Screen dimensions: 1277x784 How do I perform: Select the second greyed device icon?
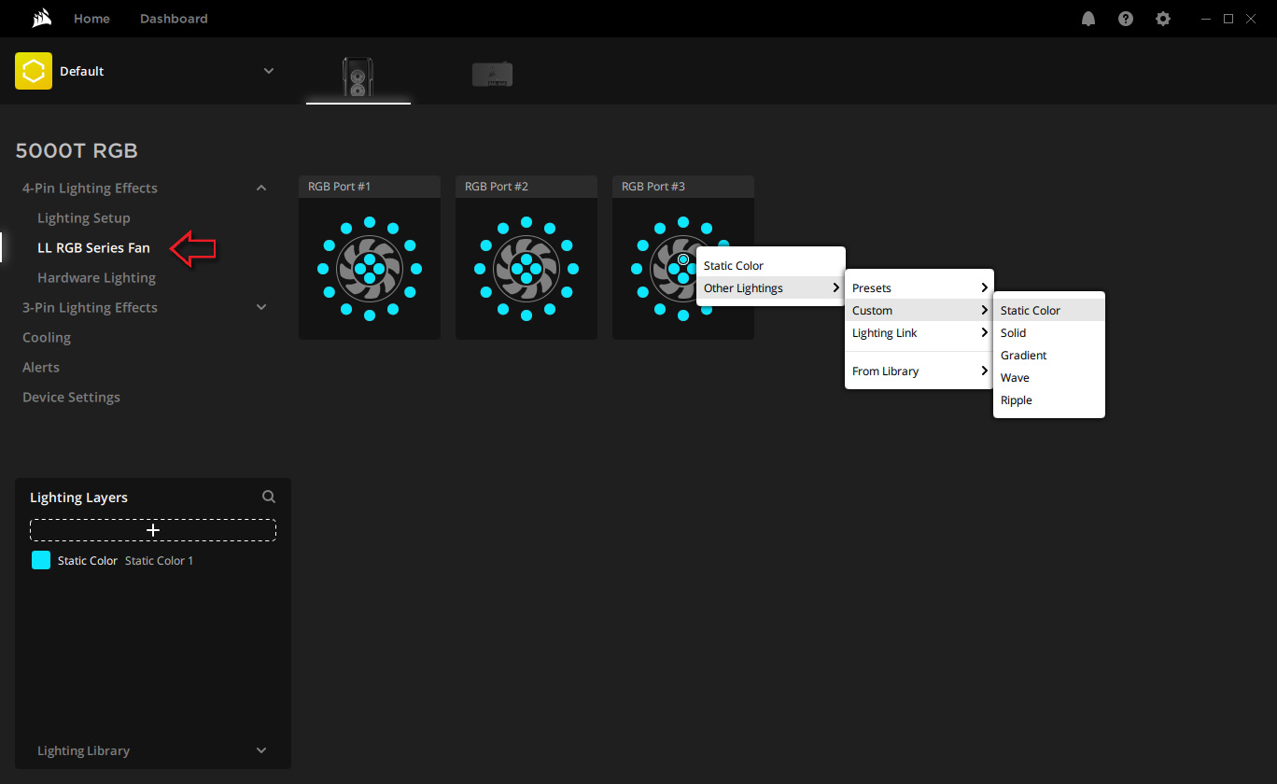click(x=492, y=75)
